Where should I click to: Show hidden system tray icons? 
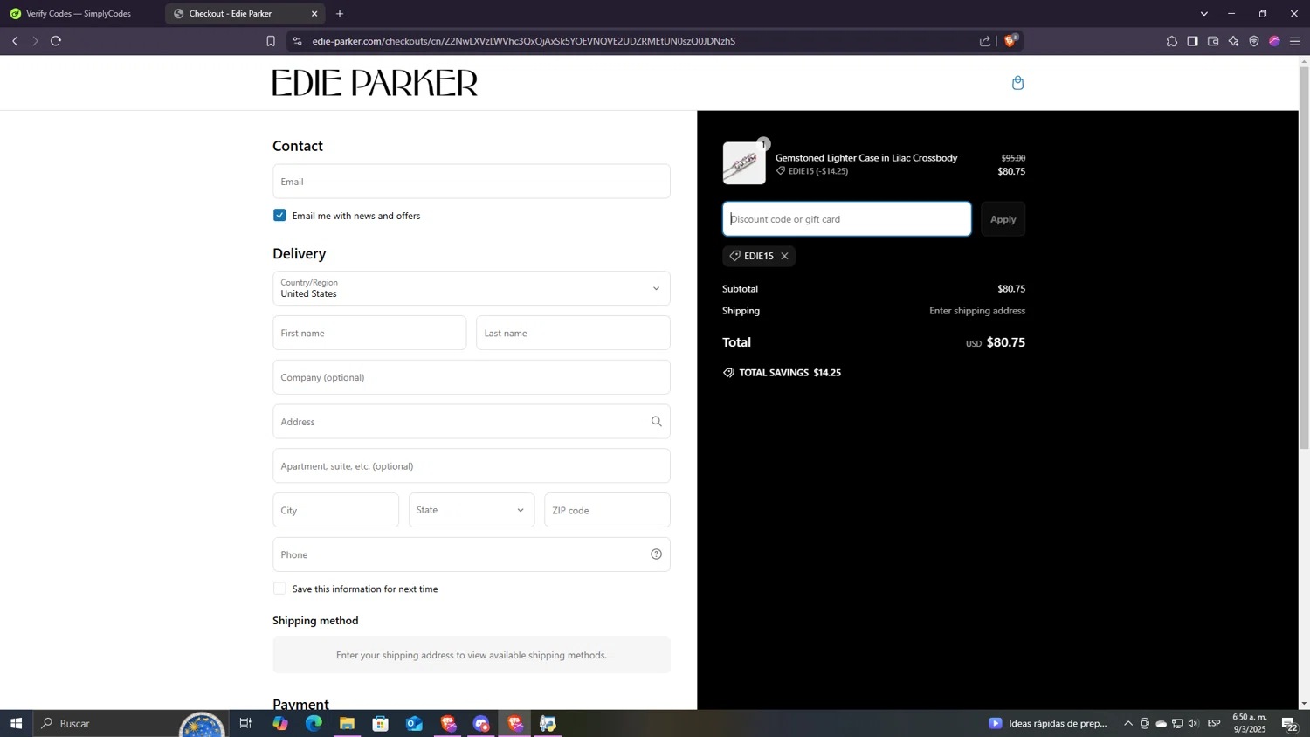(x=1128, y=723)
